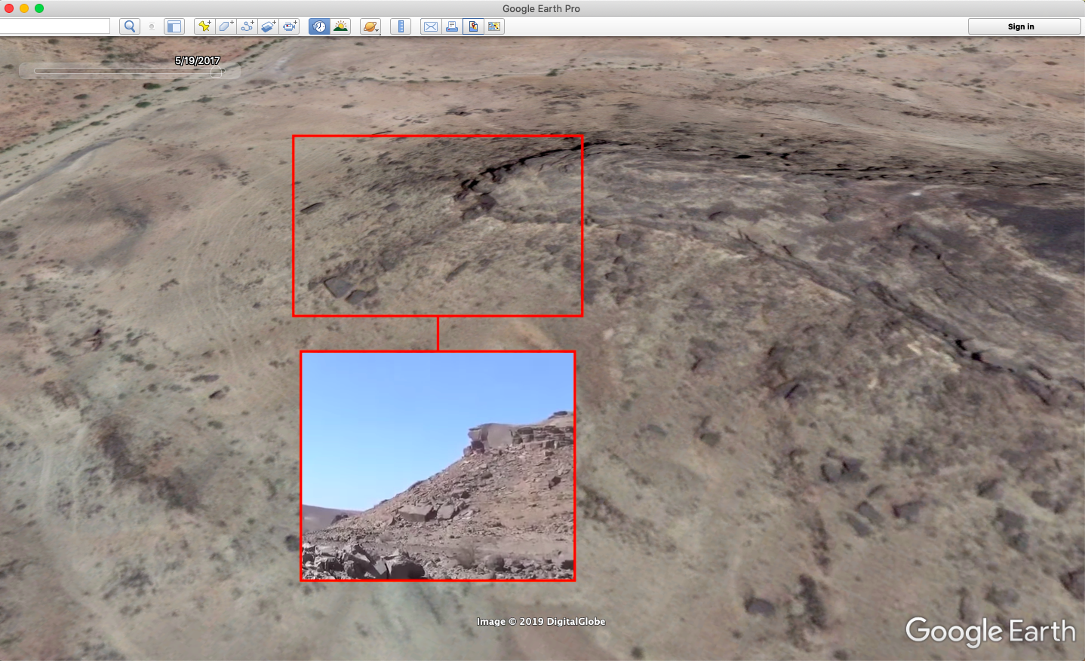Email the current view
1085x661 pixels.
[430, 26]
